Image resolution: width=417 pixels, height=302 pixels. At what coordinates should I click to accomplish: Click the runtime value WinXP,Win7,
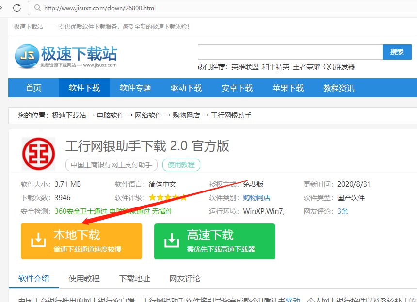[x=264, y=211]
